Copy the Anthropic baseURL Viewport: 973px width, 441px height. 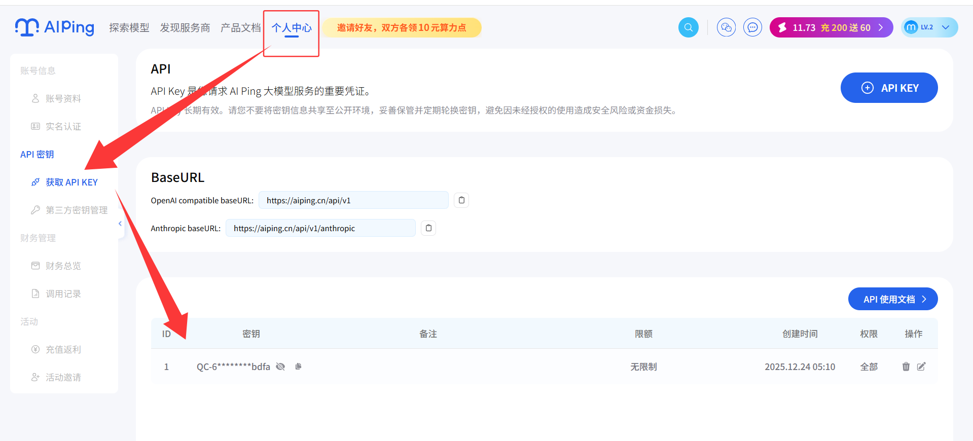428,228
